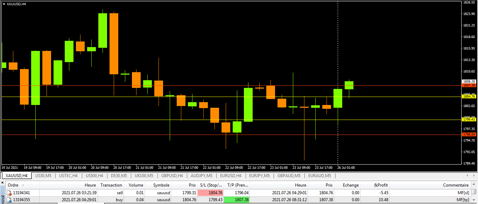Click the buy order icon for 13194355
This screenshot has width=478, height=204.
9,200
